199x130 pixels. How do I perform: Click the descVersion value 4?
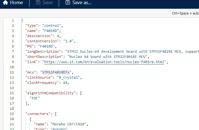click(58, 36)
